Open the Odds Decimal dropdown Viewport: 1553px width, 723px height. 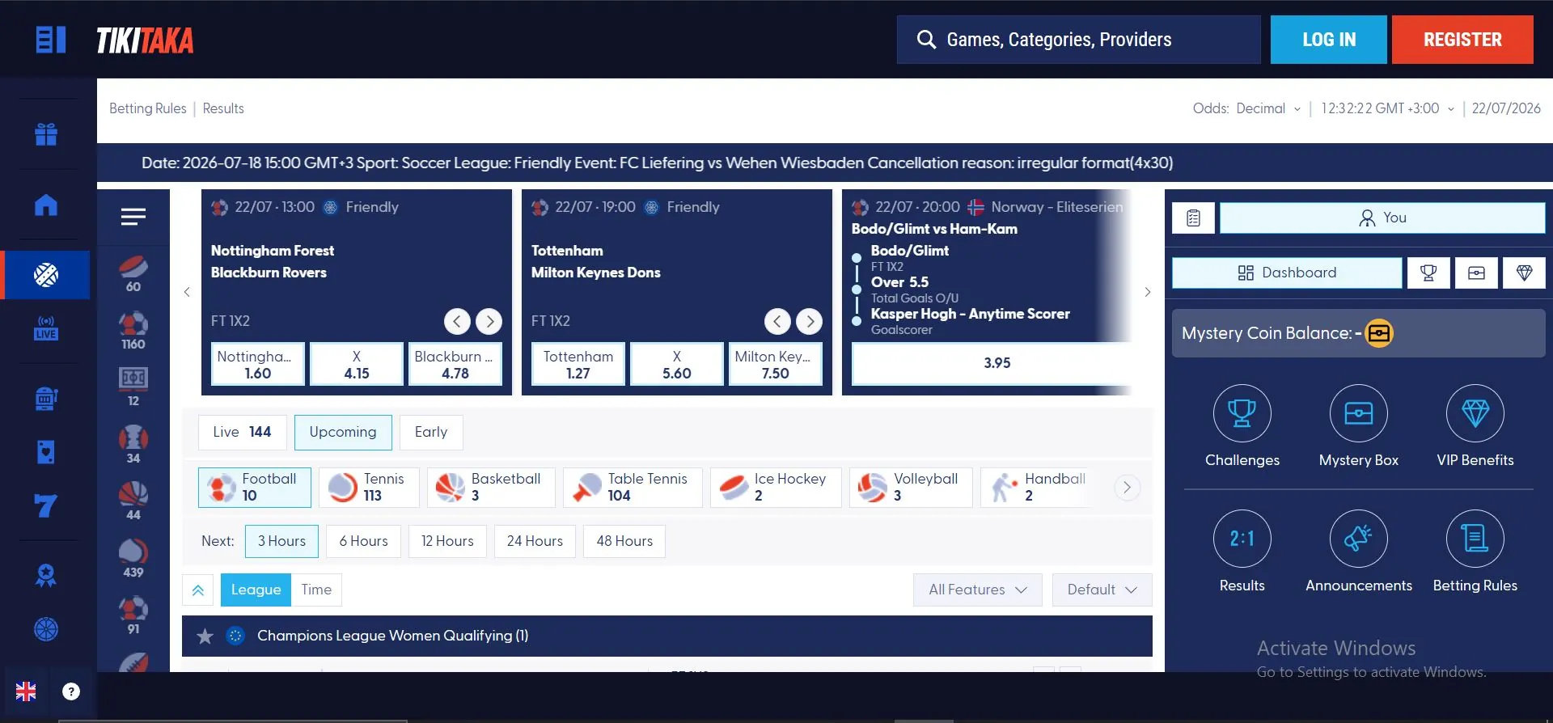[1268, 108]
